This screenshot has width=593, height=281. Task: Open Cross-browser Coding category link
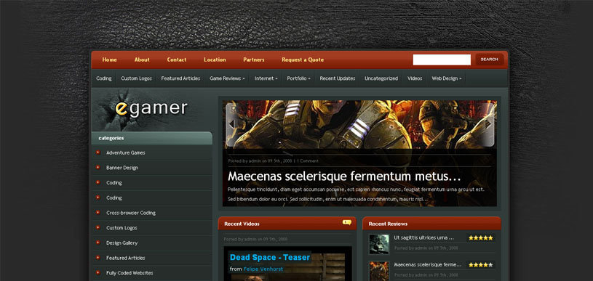click(x=131, y=213)
